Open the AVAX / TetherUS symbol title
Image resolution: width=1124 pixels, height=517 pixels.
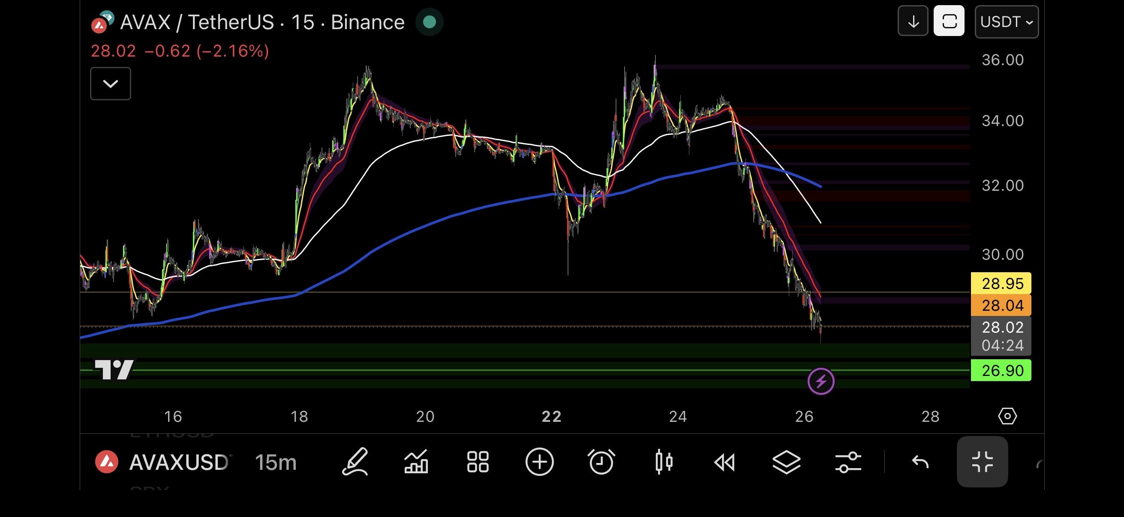click(262, 22)
